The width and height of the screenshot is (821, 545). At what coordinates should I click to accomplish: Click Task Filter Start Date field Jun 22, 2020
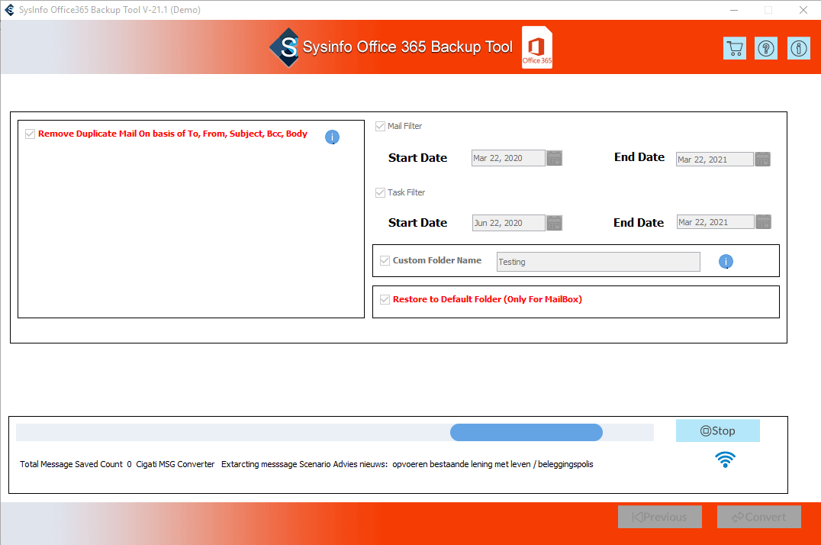[509, 223]
